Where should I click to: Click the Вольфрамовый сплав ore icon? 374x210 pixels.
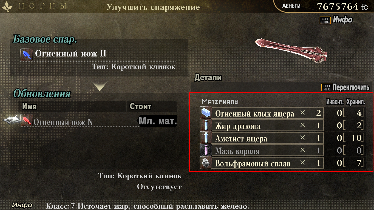[206, 163]
